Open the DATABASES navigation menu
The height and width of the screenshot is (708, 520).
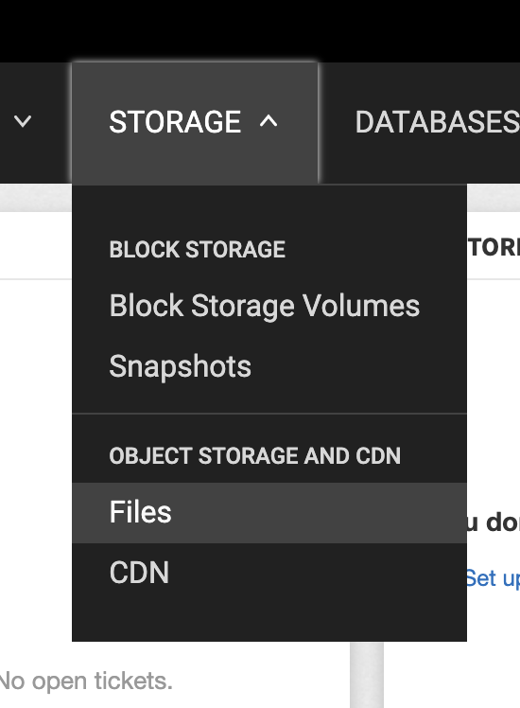437,122
